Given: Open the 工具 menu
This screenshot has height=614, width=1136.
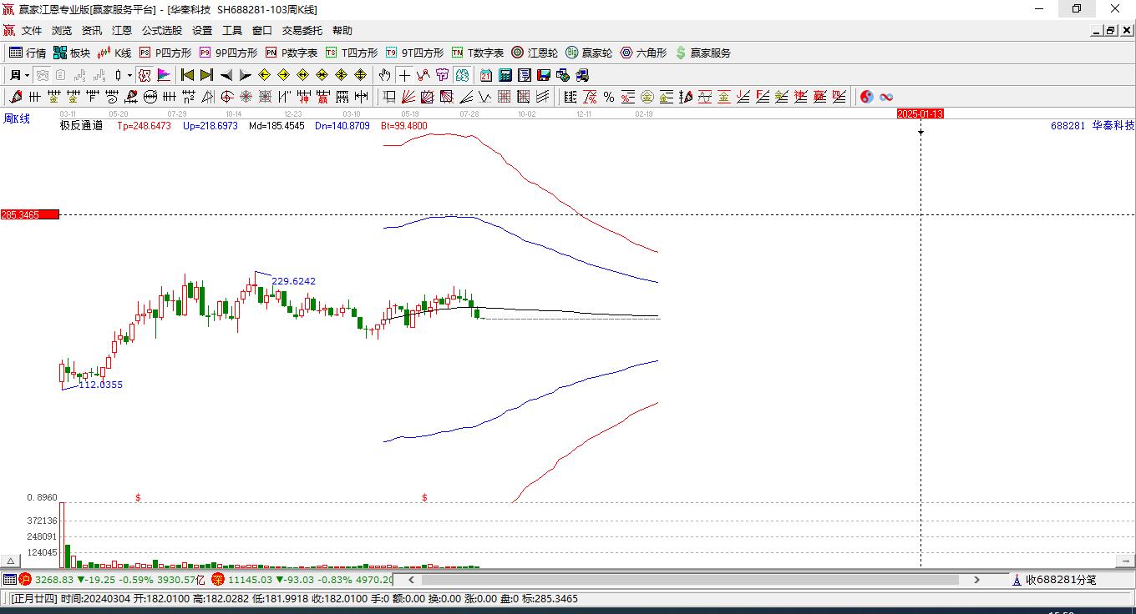Looking at the screenshot, I should pyautogui.click(x=232, y=31).
